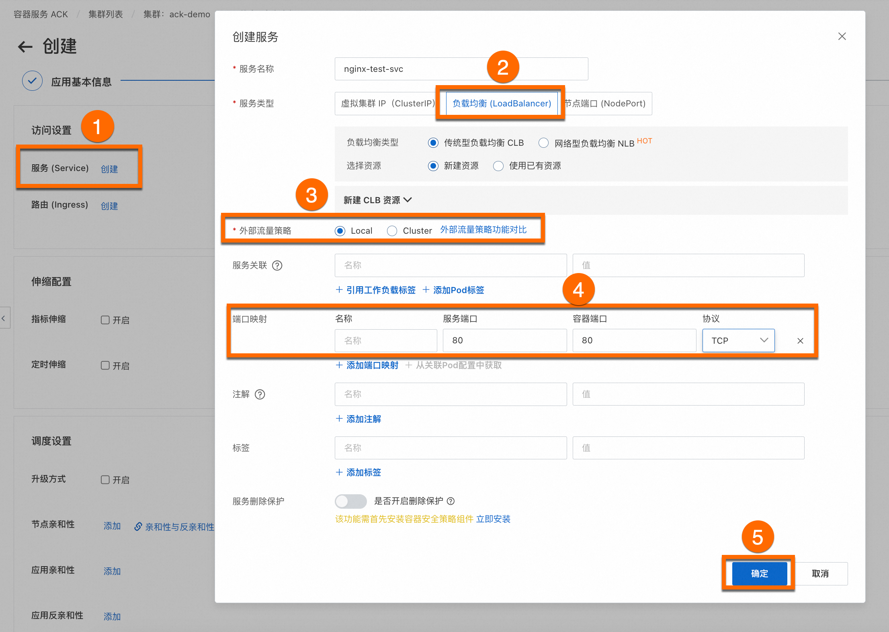Click 立即安装 link
This screenshot has height=632, width=889.
[x=493, y=519]
